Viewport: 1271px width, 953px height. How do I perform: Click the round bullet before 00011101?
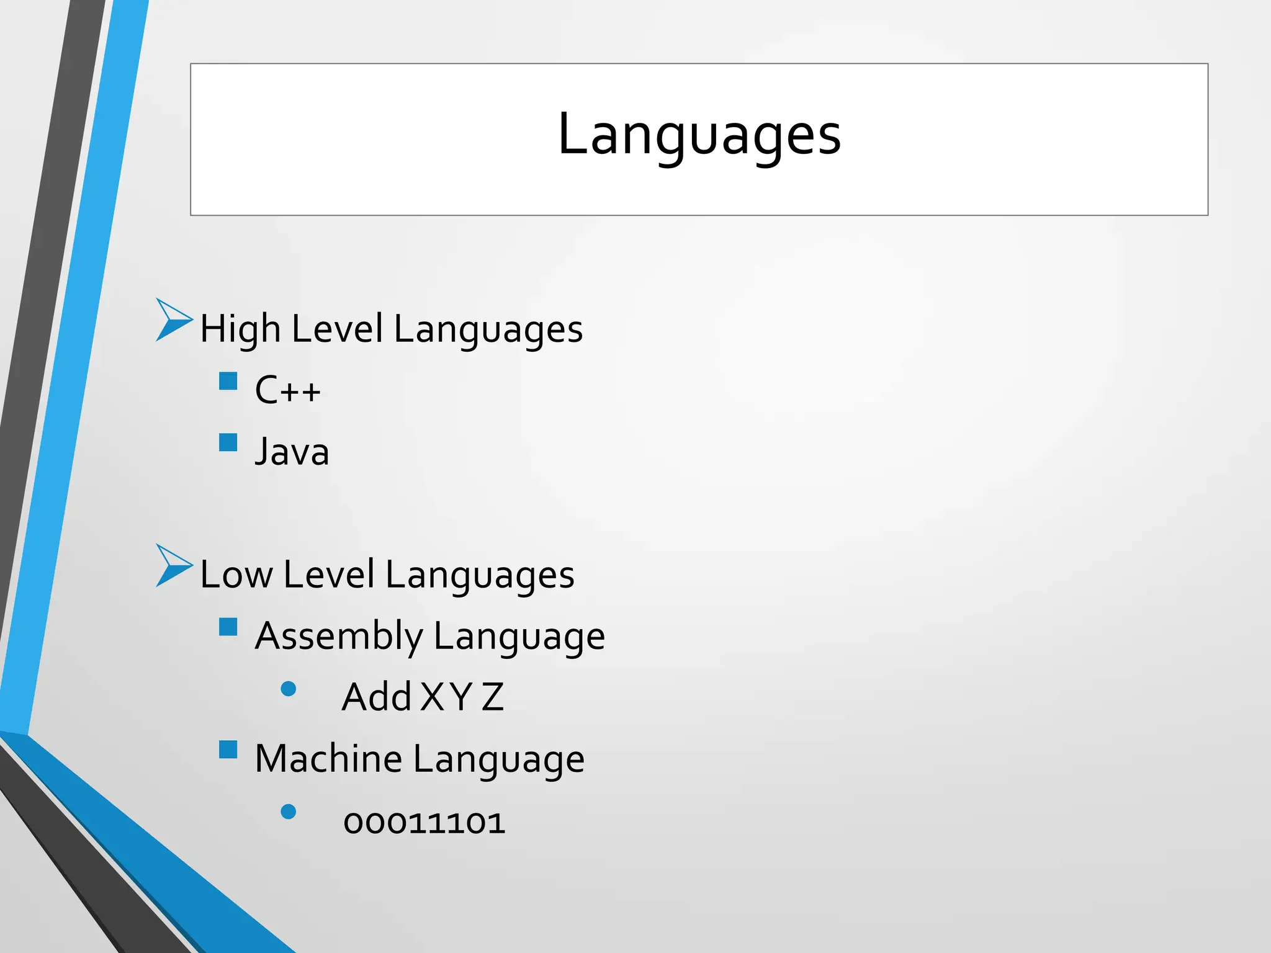[x=289, y=812]
